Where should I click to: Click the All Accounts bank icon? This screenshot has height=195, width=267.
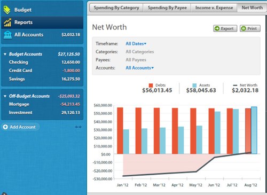pyautogui.click(x=7, y=35)
